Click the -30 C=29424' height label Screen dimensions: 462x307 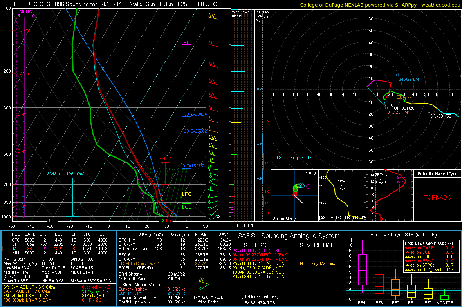195,114
